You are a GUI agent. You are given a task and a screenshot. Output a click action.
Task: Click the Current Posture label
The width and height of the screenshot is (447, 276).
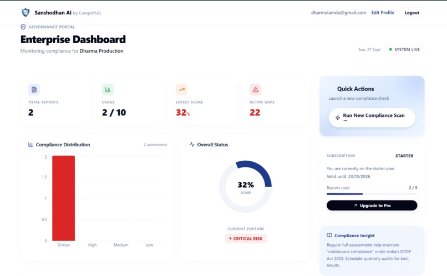(246, 229)
